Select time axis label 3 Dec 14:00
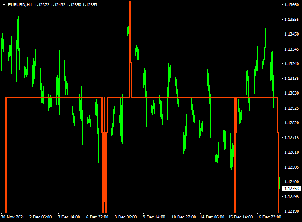The height and width of the screenshot is (222, 302). (69, 217)
